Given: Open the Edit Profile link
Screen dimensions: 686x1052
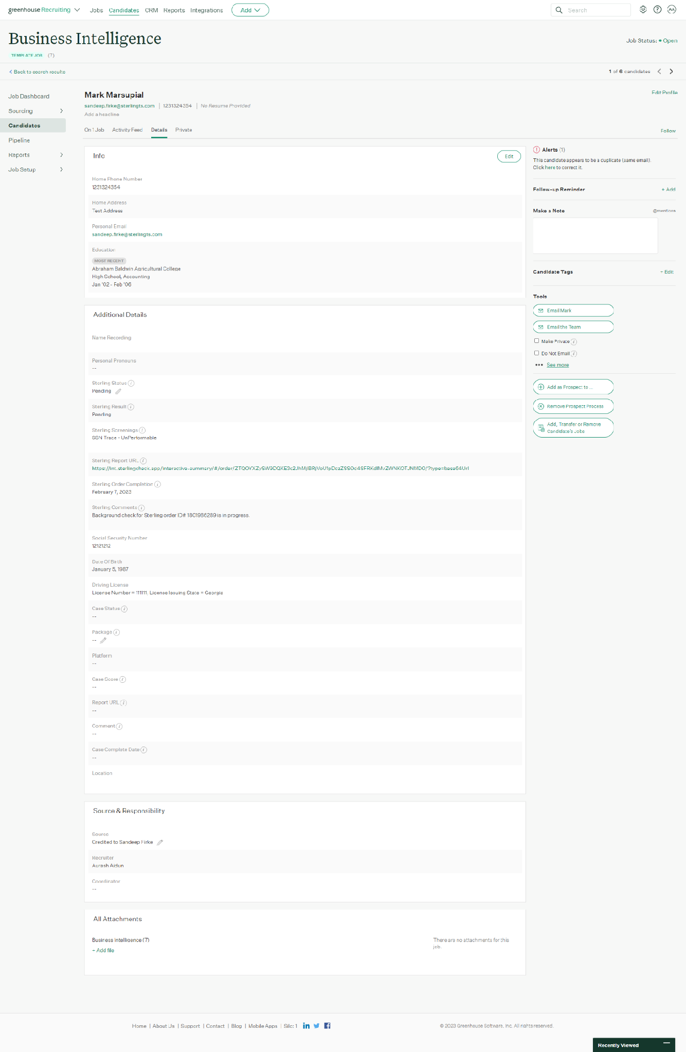Looking at the screenshot, I should [664, 93].
